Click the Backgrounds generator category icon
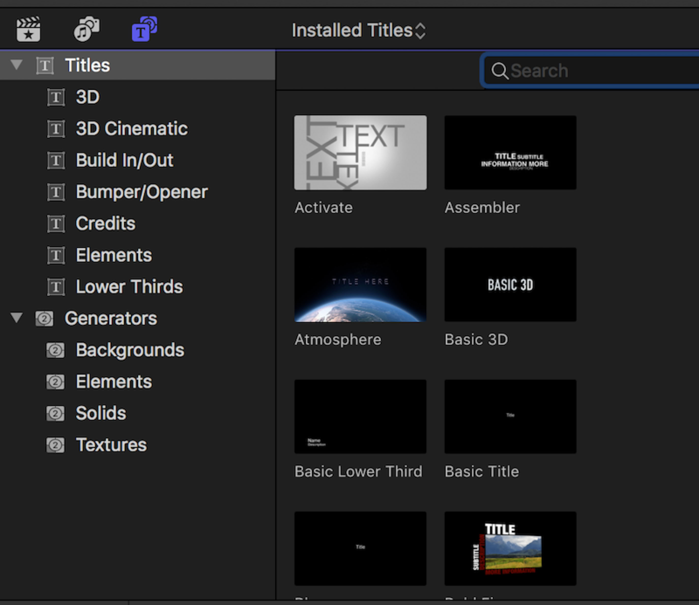 (55, 350)
